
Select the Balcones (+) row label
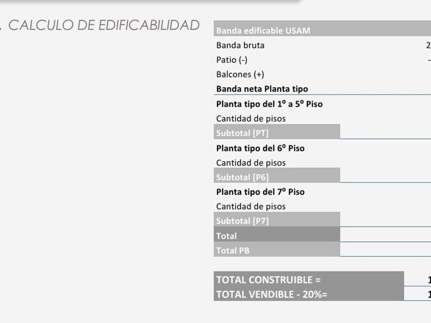240,74
